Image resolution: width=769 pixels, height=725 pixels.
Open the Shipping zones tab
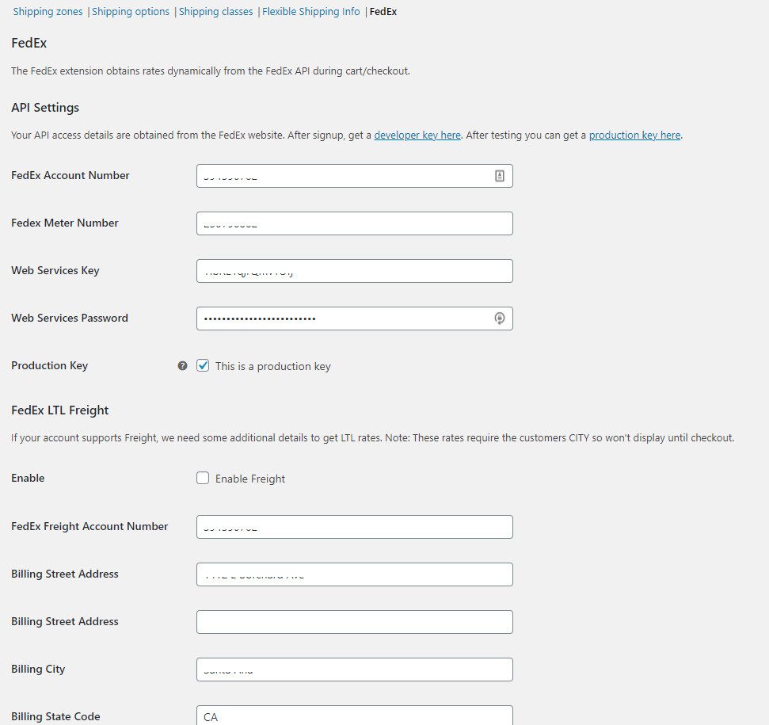pyautogui.click(x=48, y=11)
